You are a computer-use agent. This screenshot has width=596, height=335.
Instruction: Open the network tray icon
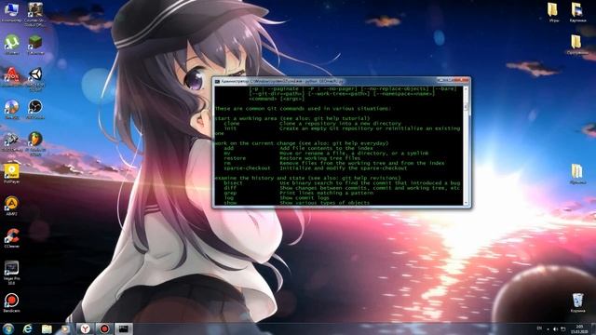pos(562,328)
